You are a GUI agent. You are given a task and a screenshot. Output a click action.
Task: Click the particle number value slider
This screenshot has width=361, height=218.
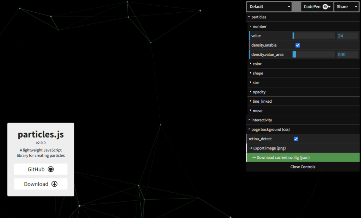coord(313,36)
